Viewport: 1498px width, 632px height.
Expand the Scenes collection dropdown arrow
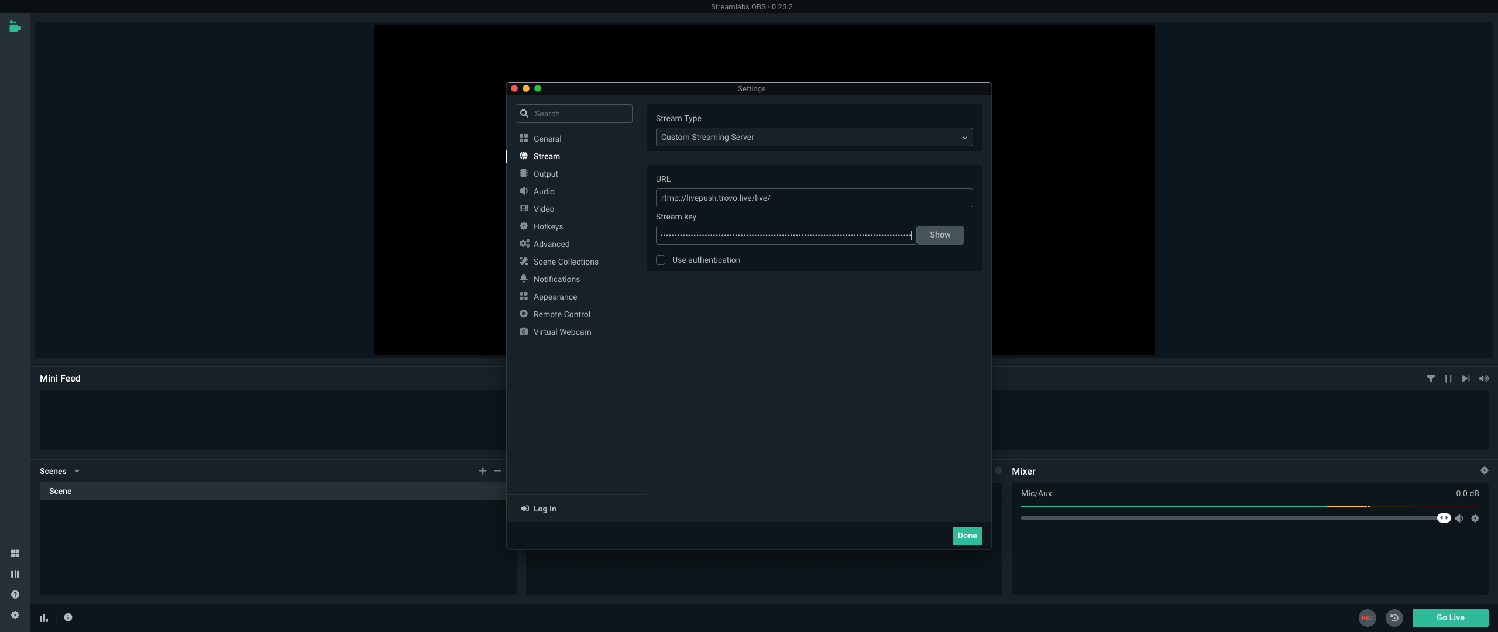click(77, 471)
